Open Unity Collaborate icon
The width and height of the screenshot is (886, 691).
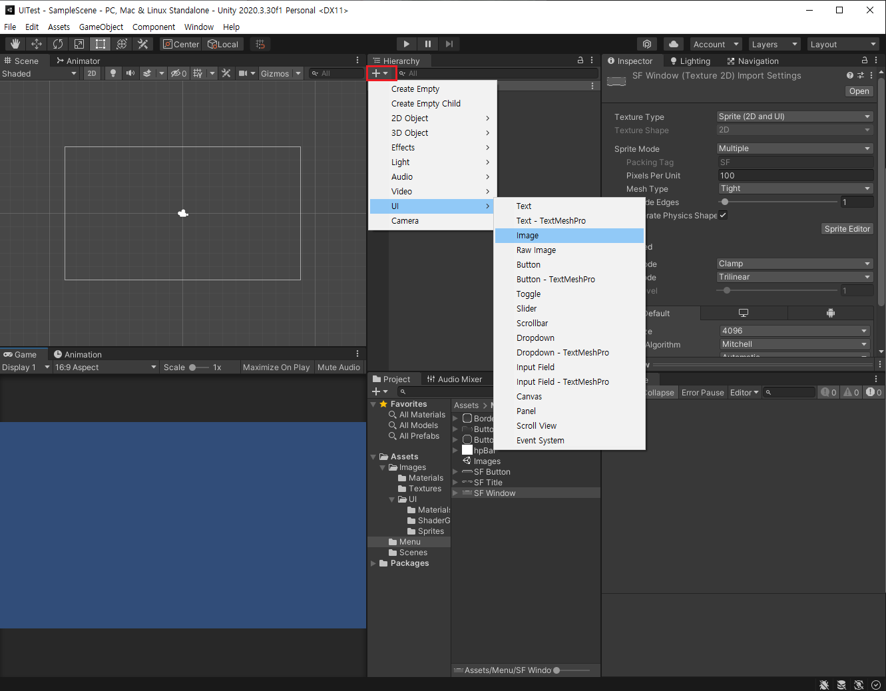[647, 44]
